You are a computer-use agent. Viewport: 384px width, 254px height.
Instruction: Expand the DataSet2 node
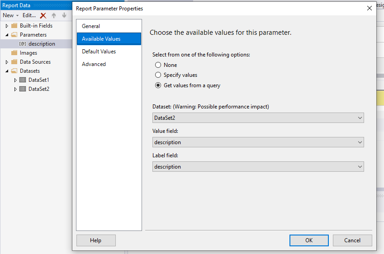15,89
